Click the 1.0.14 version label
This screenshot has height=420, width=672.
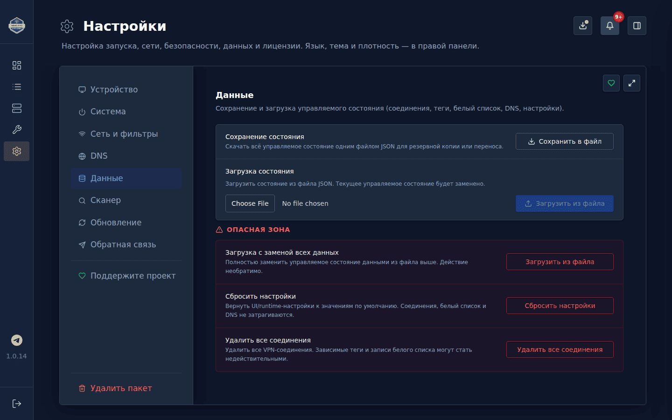pyautogui.click(x=17, y=356)
